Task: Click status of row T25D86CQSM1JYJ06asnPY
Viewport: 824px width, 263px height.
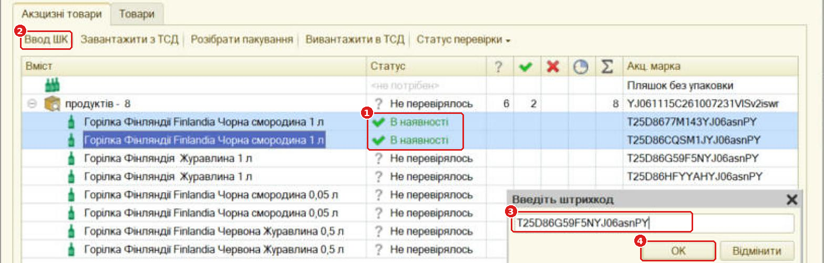Action: tap(410, 140)
